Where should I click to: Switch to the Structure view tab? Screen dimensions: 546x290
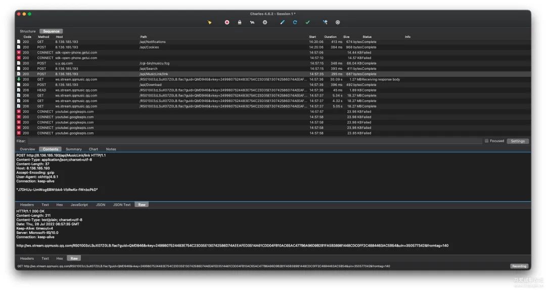(27, 31)
